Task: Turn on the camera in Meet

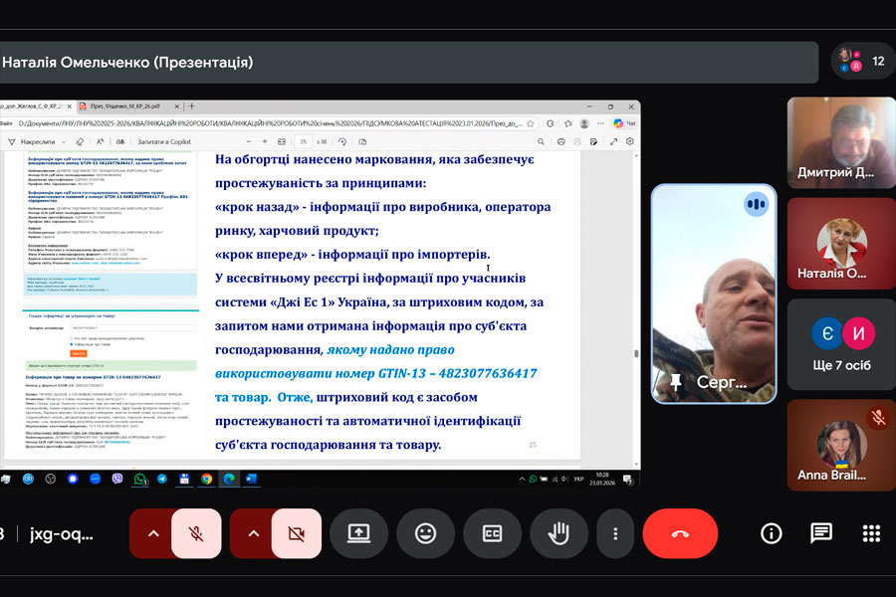Action: click(x=297, y=533)
